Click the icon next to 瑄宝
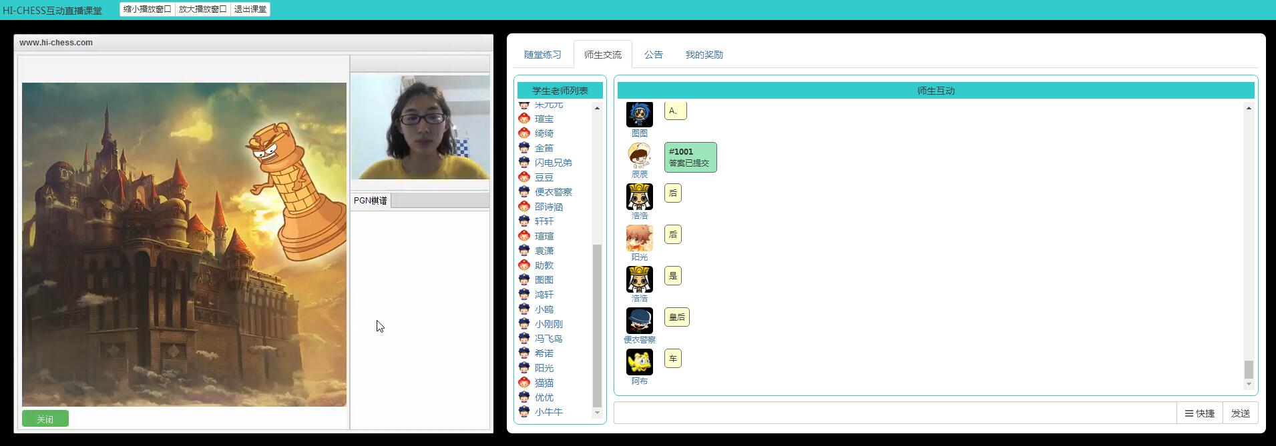 (x=524, y=119)
